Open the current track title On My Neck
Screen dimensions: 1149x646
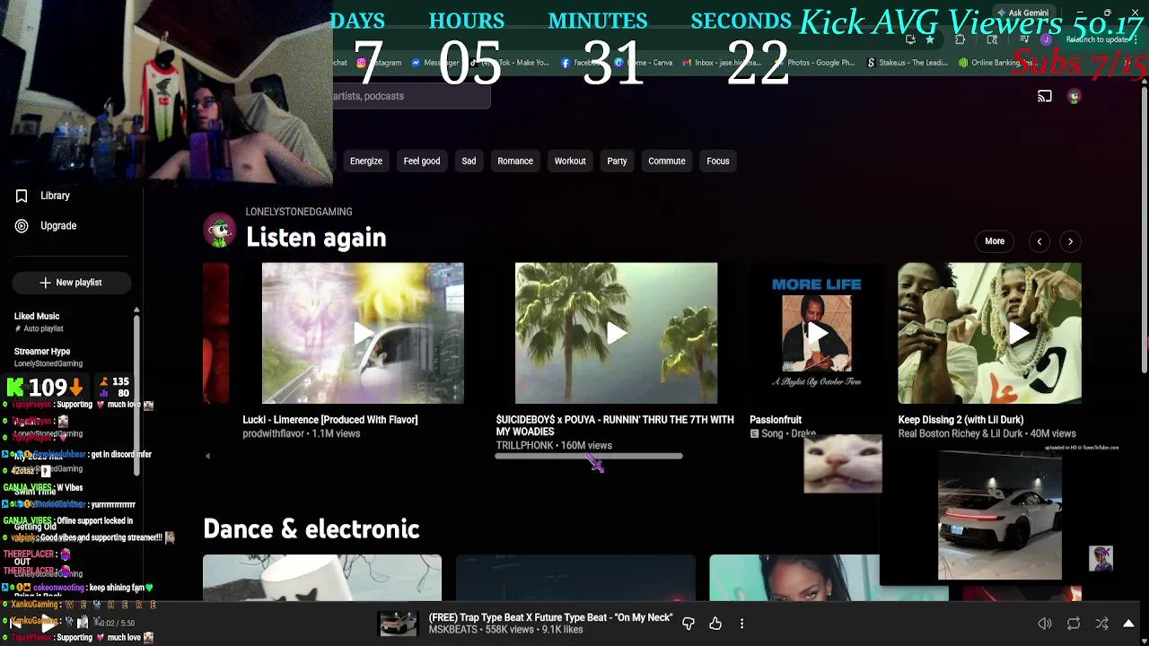(x=550, y=618)
